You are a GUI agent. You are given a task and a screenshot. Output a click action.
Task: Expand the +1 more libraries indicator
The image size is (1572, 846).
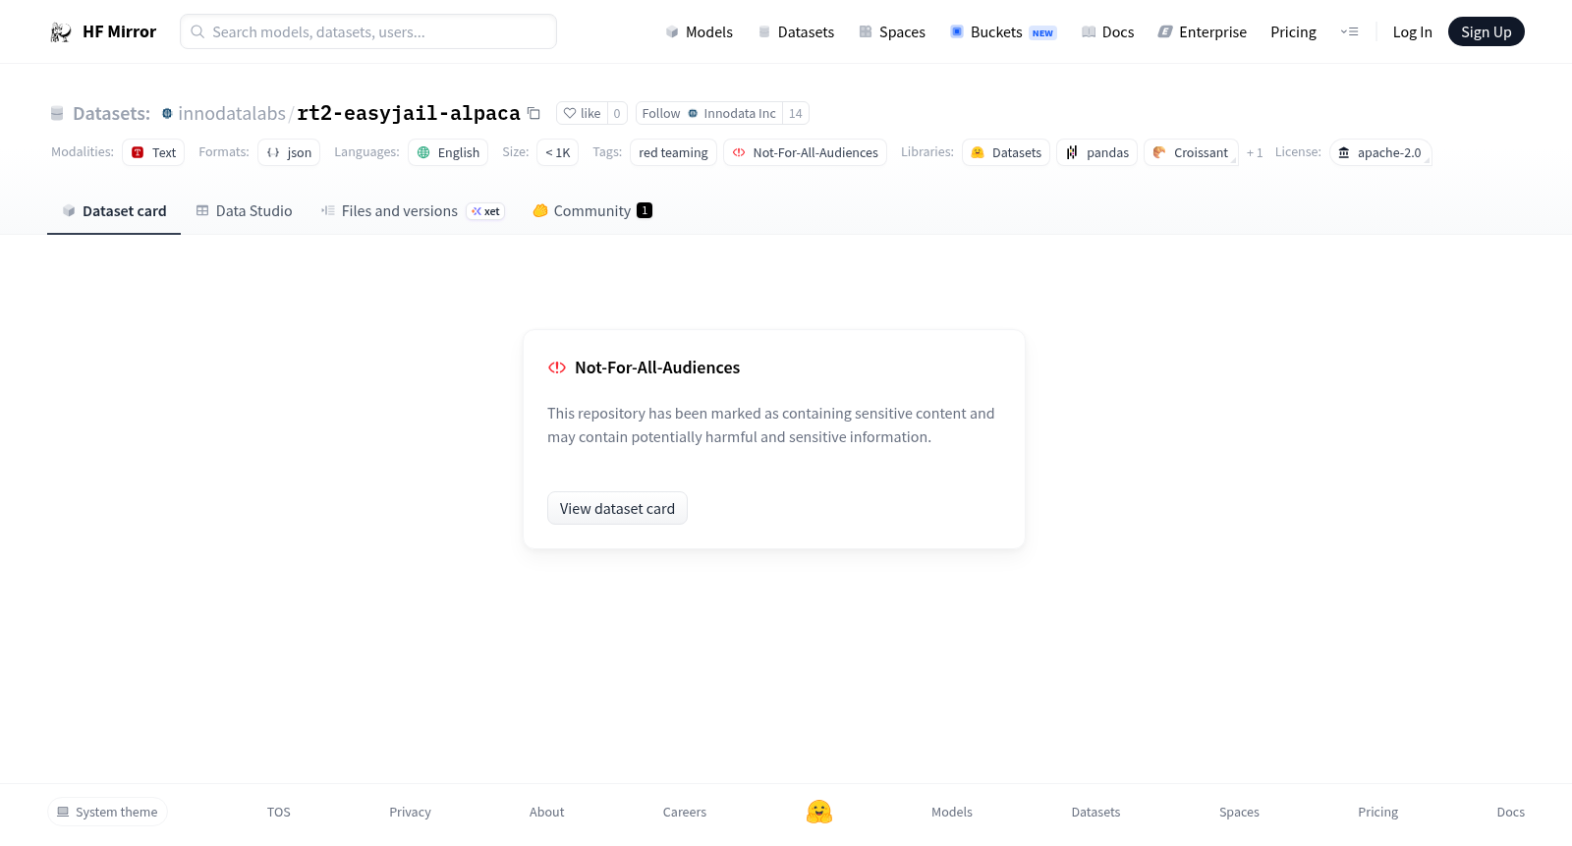click(x=1255, y=152)
